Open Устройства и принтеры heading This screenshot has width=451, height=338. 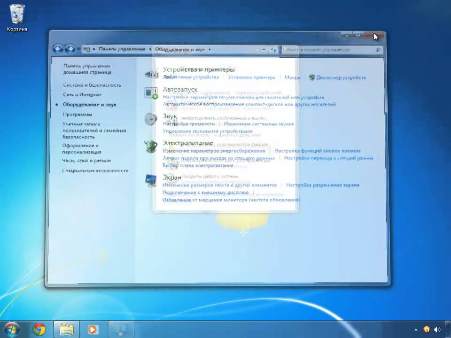(199, 69)
